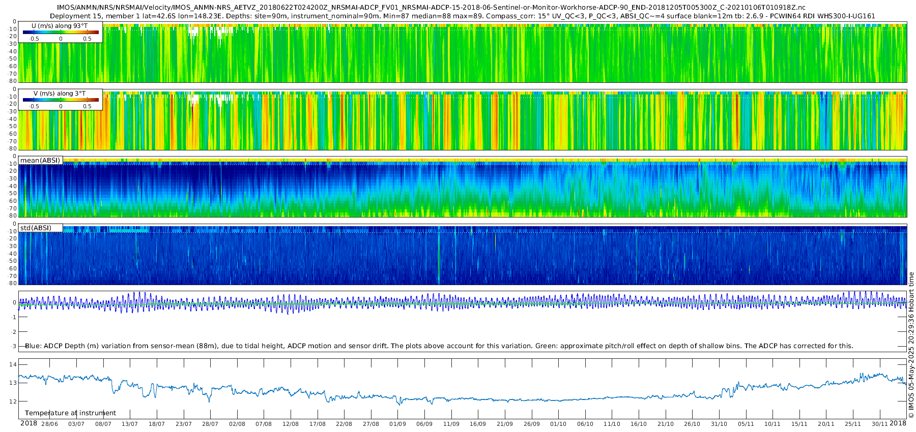Click the V (m/s) along 3°T colorbar

61,100
